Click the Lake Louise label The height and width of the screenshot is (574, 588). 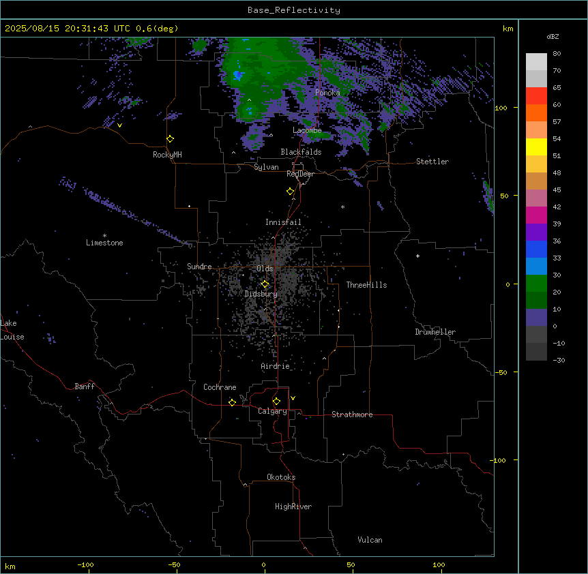pos(12,330)
